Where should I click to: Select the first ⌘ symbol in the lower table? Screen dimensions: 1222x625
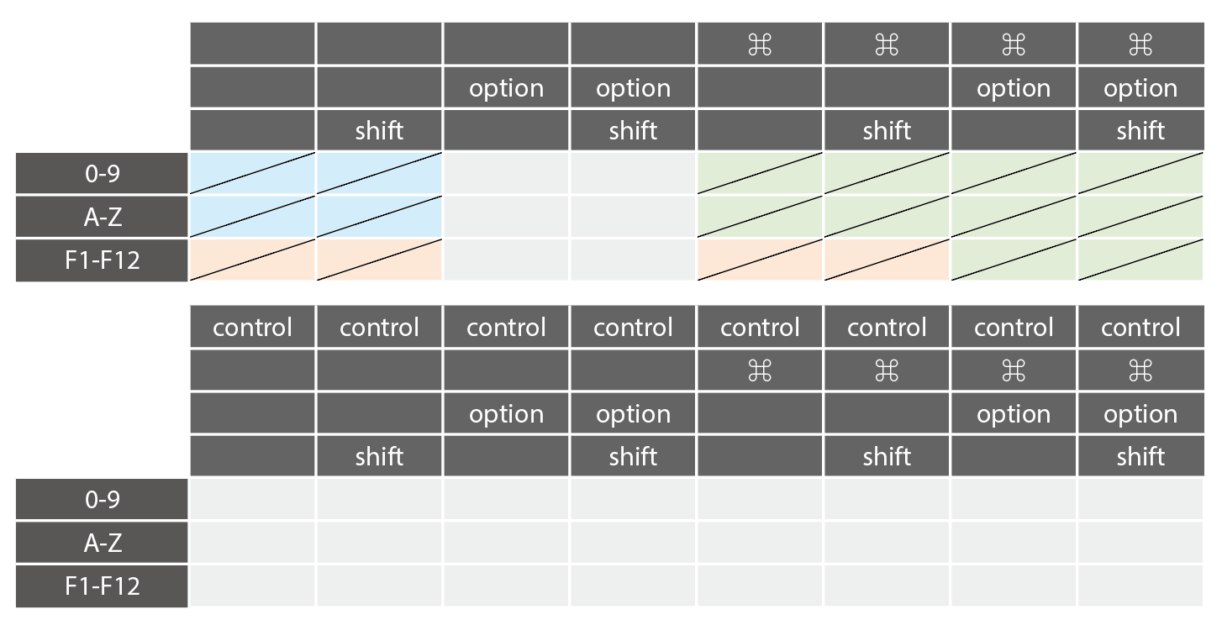coord(760,370)
